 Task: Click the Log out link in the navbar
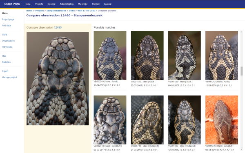click(x=107, y=4)
